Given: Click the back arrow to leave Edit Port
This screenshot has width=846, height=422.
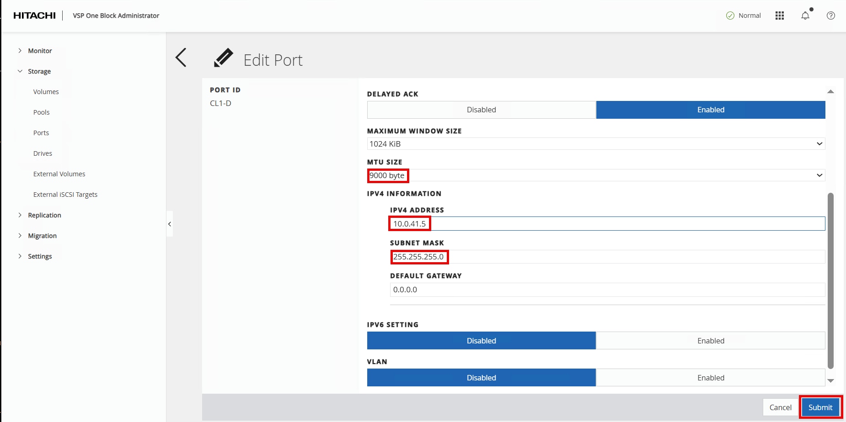Looking at the screenshot, I should (x=181, y=57).
